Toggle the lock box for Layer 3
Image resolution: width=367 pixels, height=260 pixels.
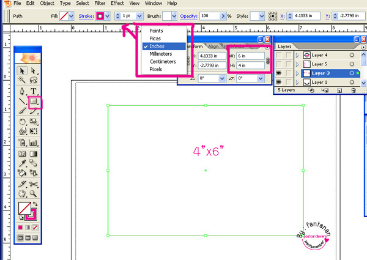[x=289, y=73]
